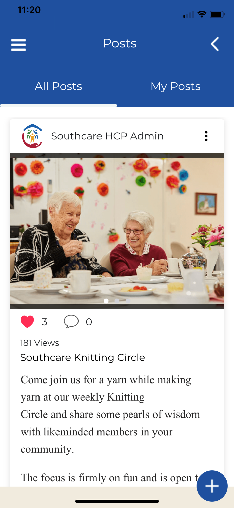Select the All Posts tab
The width and height of the screenshot is (234, 508).
click(58, 86)
